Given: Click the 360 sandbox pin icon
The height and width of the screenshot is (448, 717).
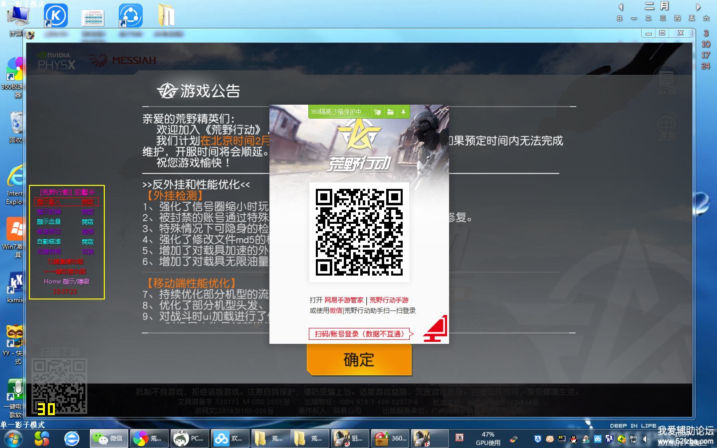Looking at the screenshot, I should point(403,112).
